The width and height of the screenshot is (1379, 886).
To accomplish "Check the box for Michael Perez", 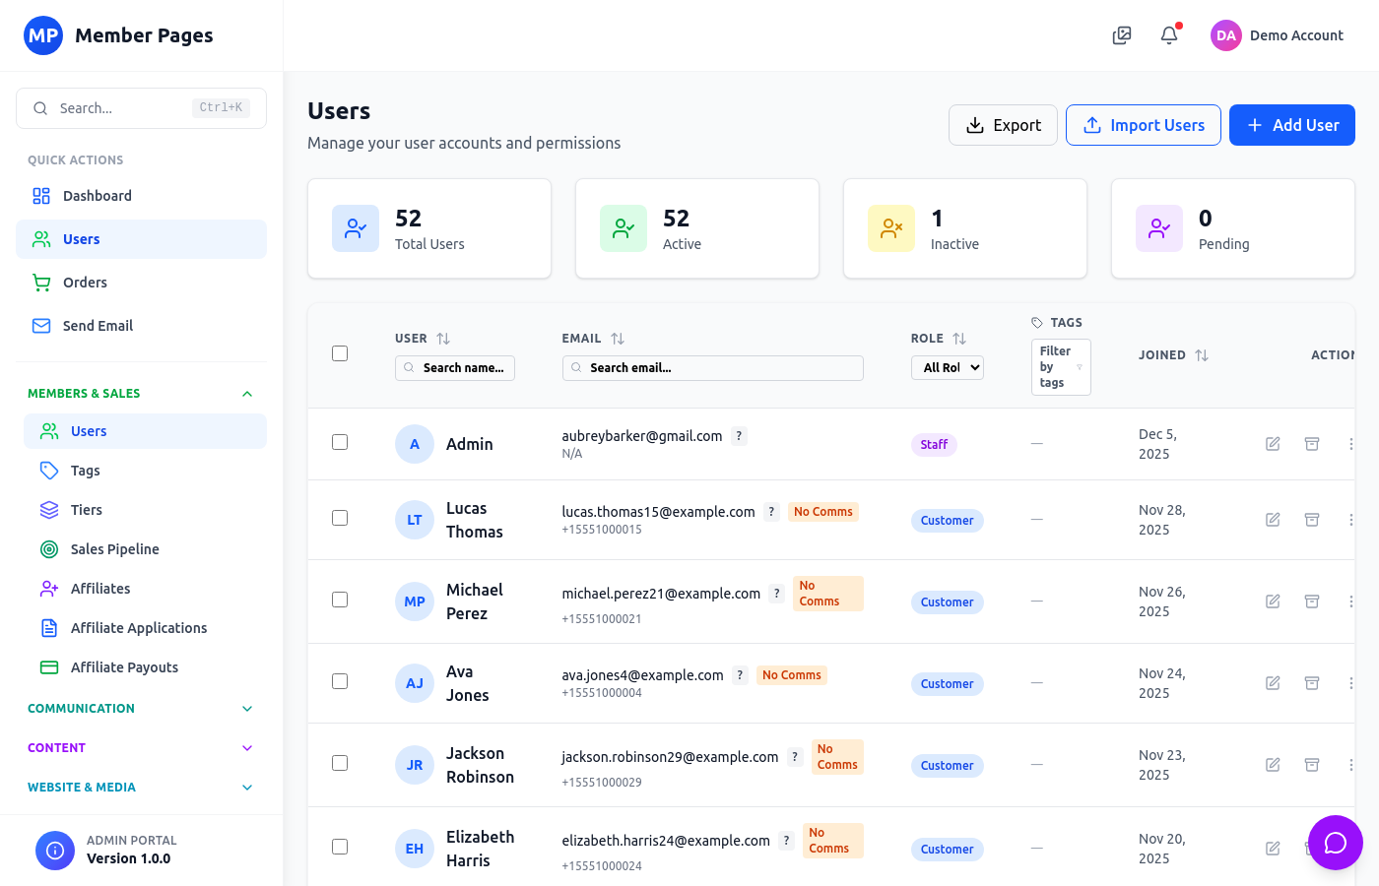I will (340, 600).
